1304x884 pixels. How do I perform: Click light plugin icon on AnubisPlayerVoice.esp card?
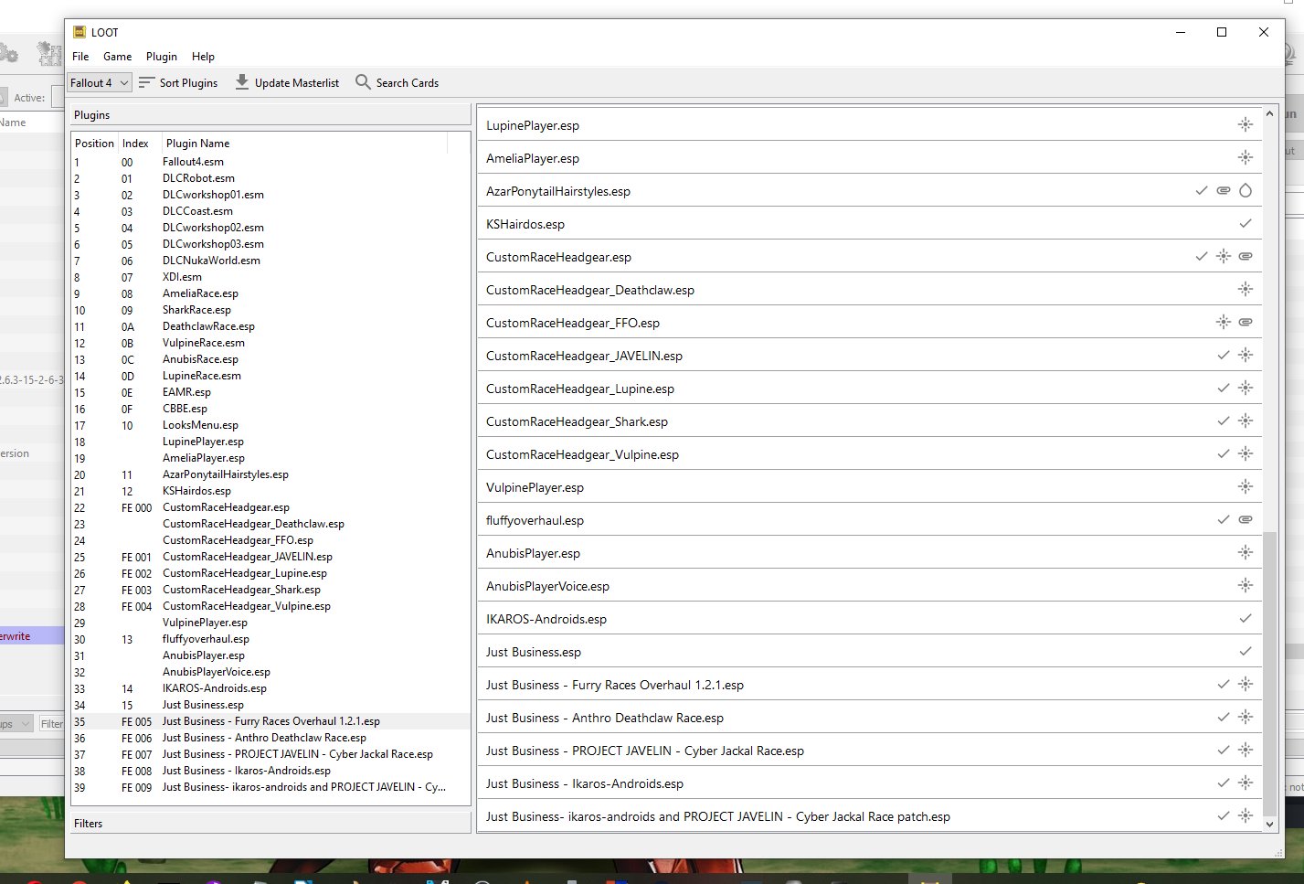(1245, 585)
